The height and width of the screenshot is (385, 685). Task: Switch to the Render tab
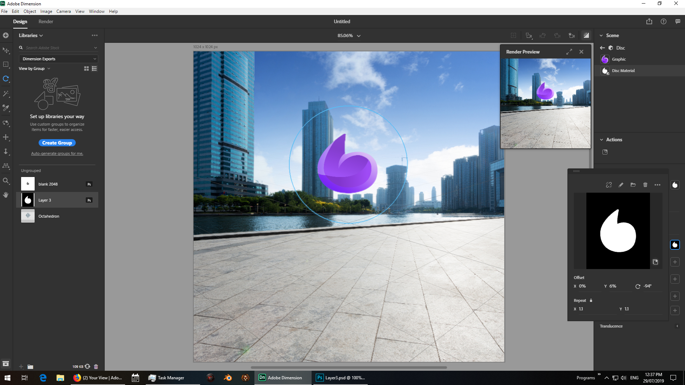click(46, 21)
